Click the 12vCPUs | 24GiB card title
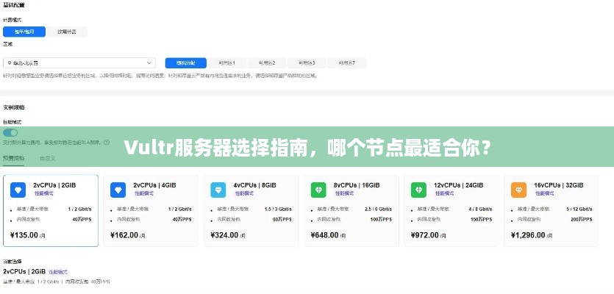Viewport: 614px width, 294px height. point(459,185)
